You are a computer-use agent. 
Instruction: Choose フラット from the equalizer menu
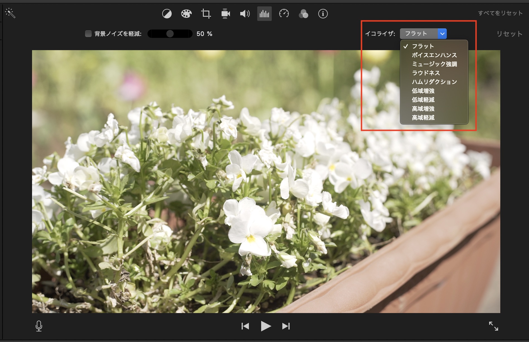(434, 46)
